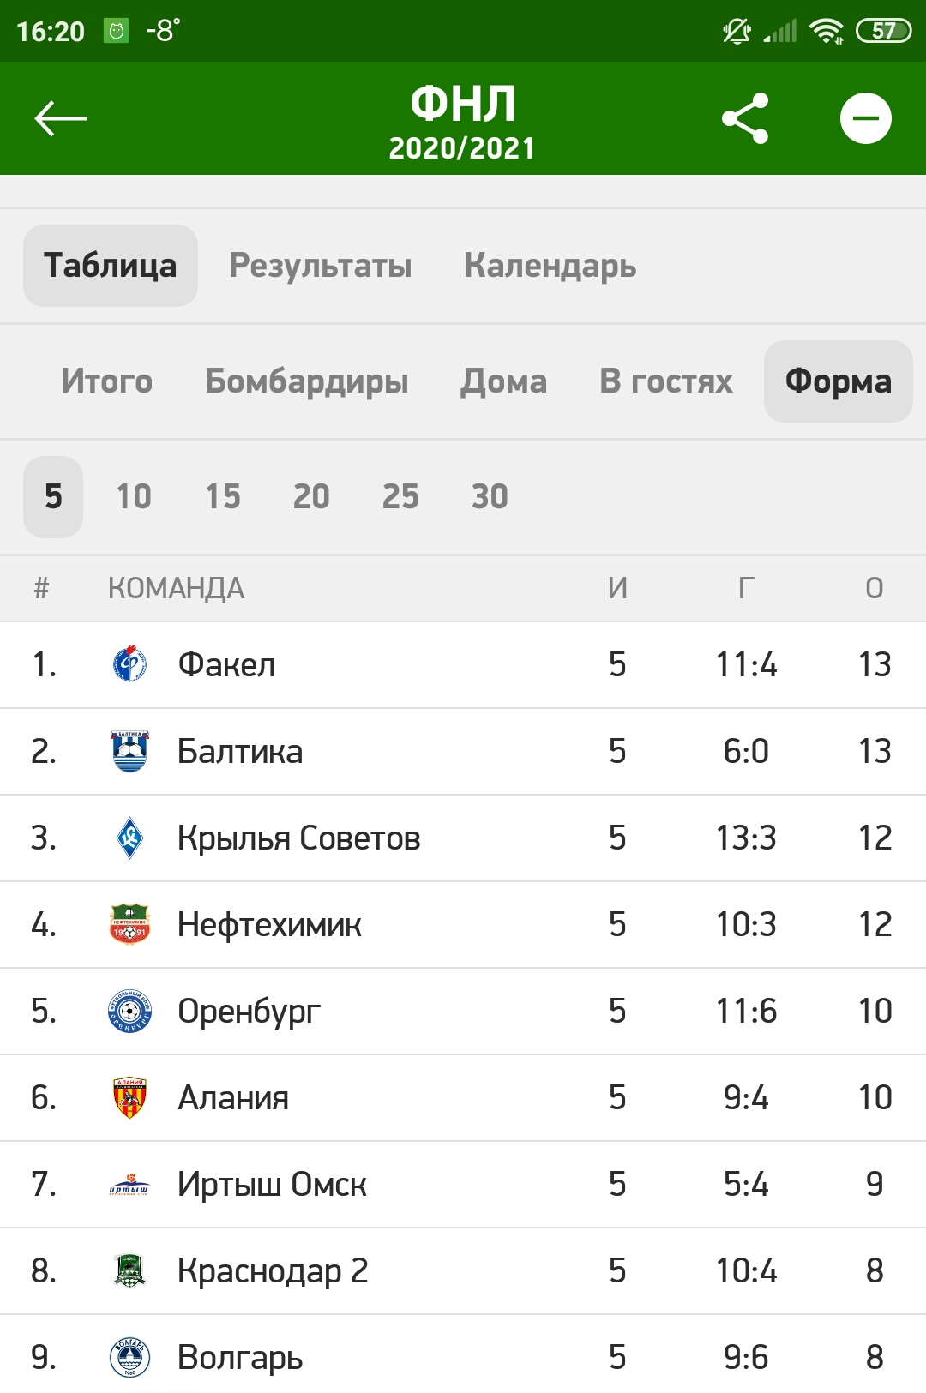Select the Итого table view
Screen dimensions: 926x1393
[106, 381]
